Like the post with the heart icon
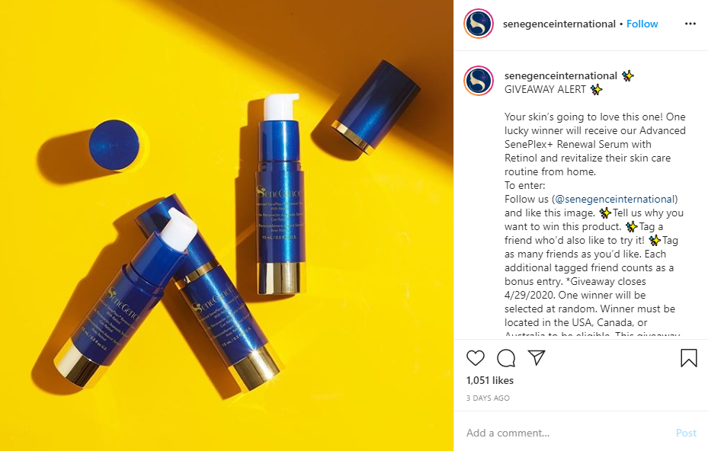 tap(475, 358)
